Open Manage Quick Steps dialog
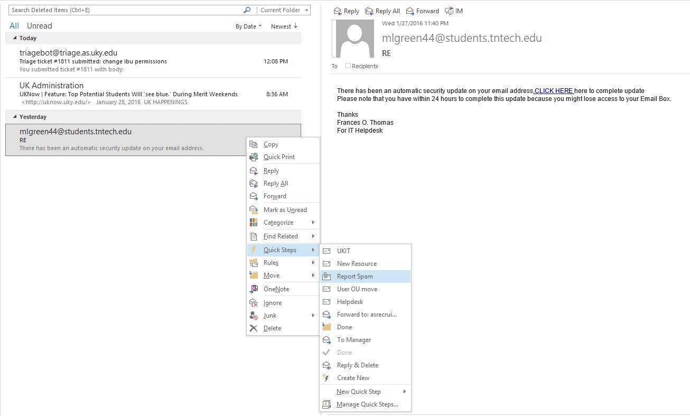690x416 pixels. click(367, 404)
